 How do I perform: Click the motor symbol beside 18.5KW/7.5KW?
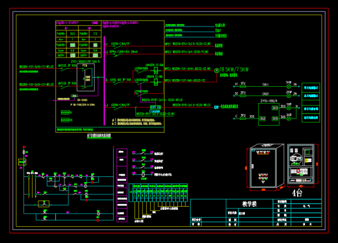pos(216,71)
